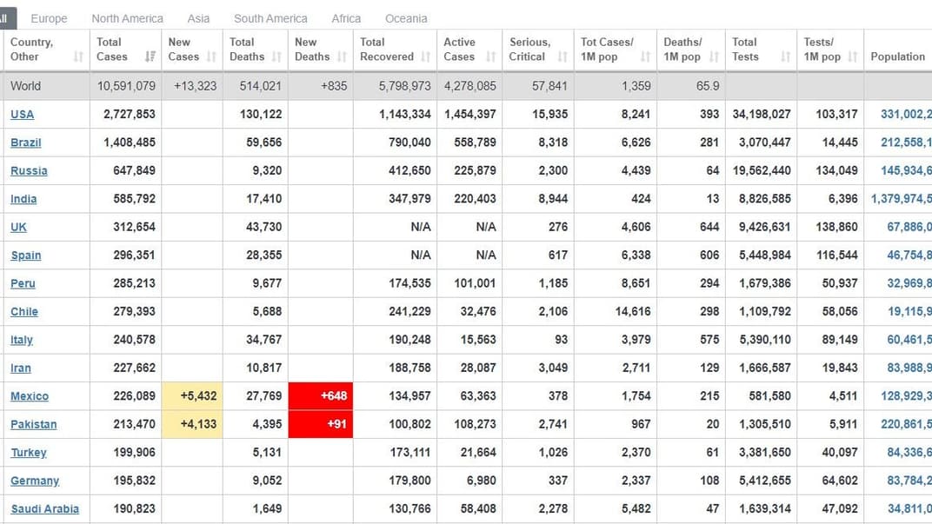Click sort arrows beside New Cases header

pyautogui.click(x=211, y=57)
